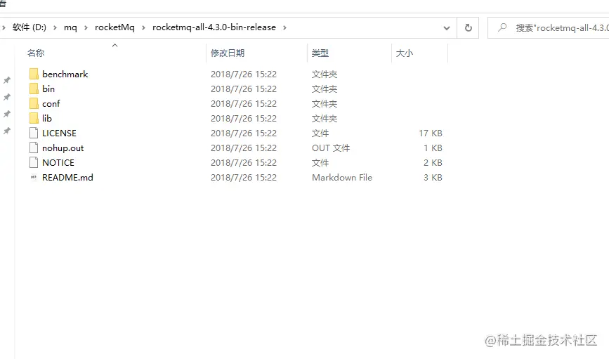The image size is (609, 359).
Task: Sort by 类型 column header
Action: coord(320,53)
